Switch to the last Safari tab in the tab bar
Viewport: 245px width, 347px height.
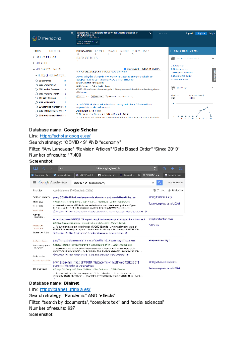pos(174,175)
